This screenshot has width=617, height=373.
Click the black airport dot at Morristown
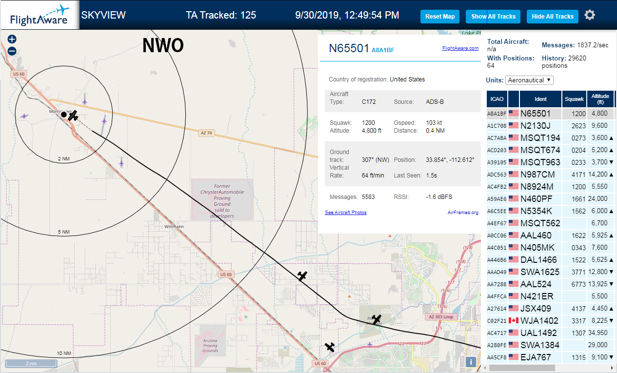point(64,115)
